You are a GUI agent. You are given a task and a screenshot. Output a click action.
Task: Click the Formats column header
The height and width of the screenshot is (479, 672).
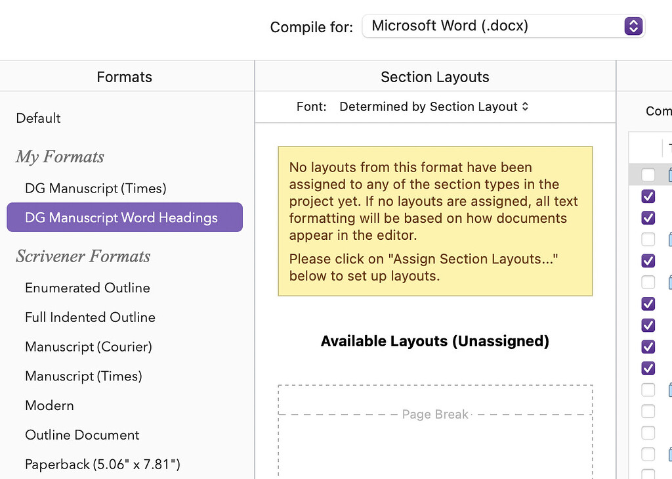click(x=124, y=77)
